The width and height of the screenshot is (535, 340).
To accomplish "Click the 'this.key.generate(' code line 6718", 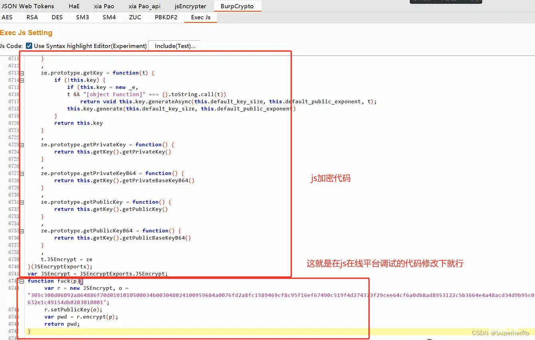I will pyautogui.click(x=182, y=109).
